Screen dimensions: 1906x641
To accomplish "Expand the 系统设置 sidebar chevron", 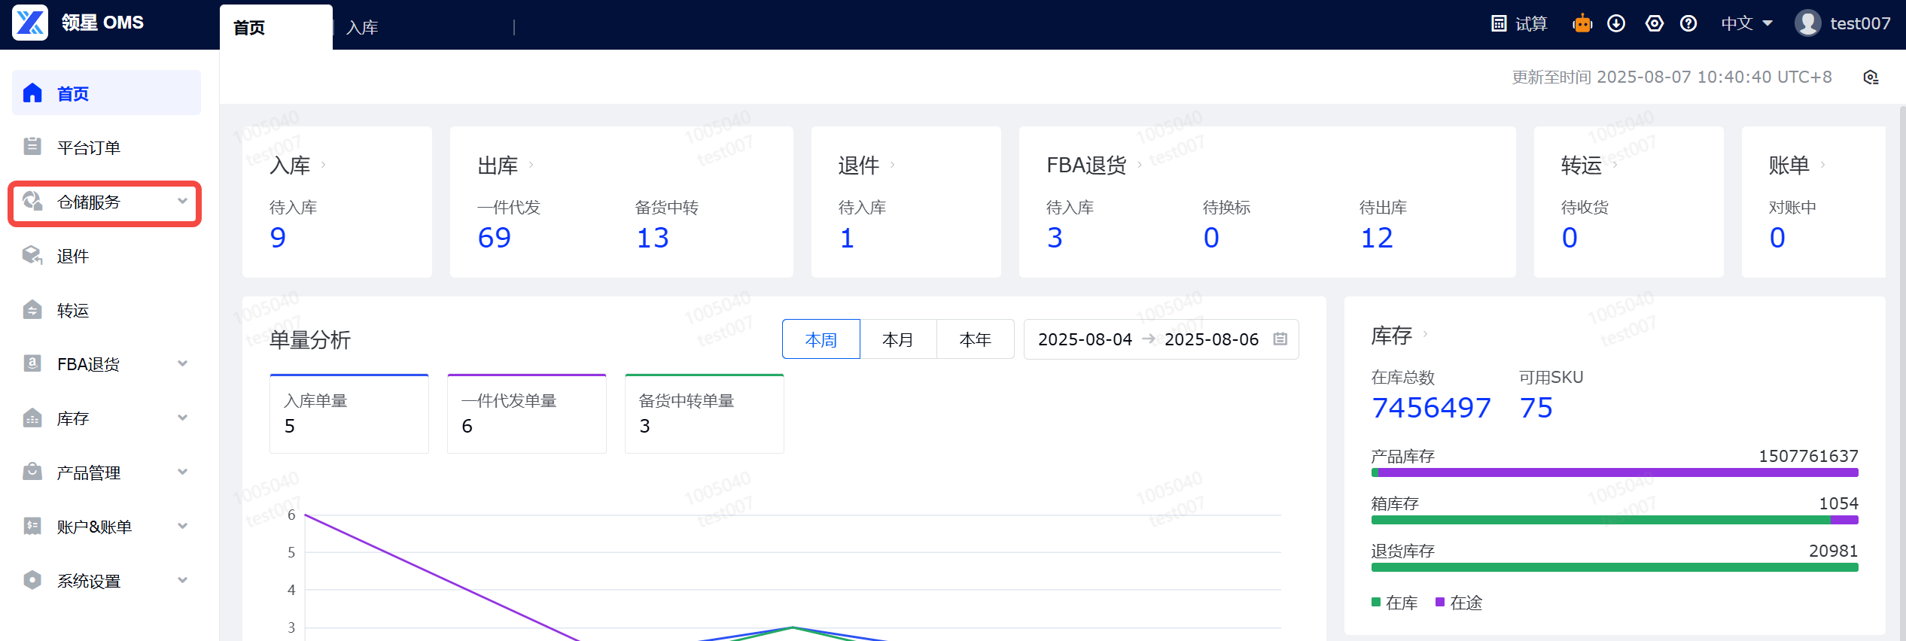I will pyautogui.click(x=182, y=580).
